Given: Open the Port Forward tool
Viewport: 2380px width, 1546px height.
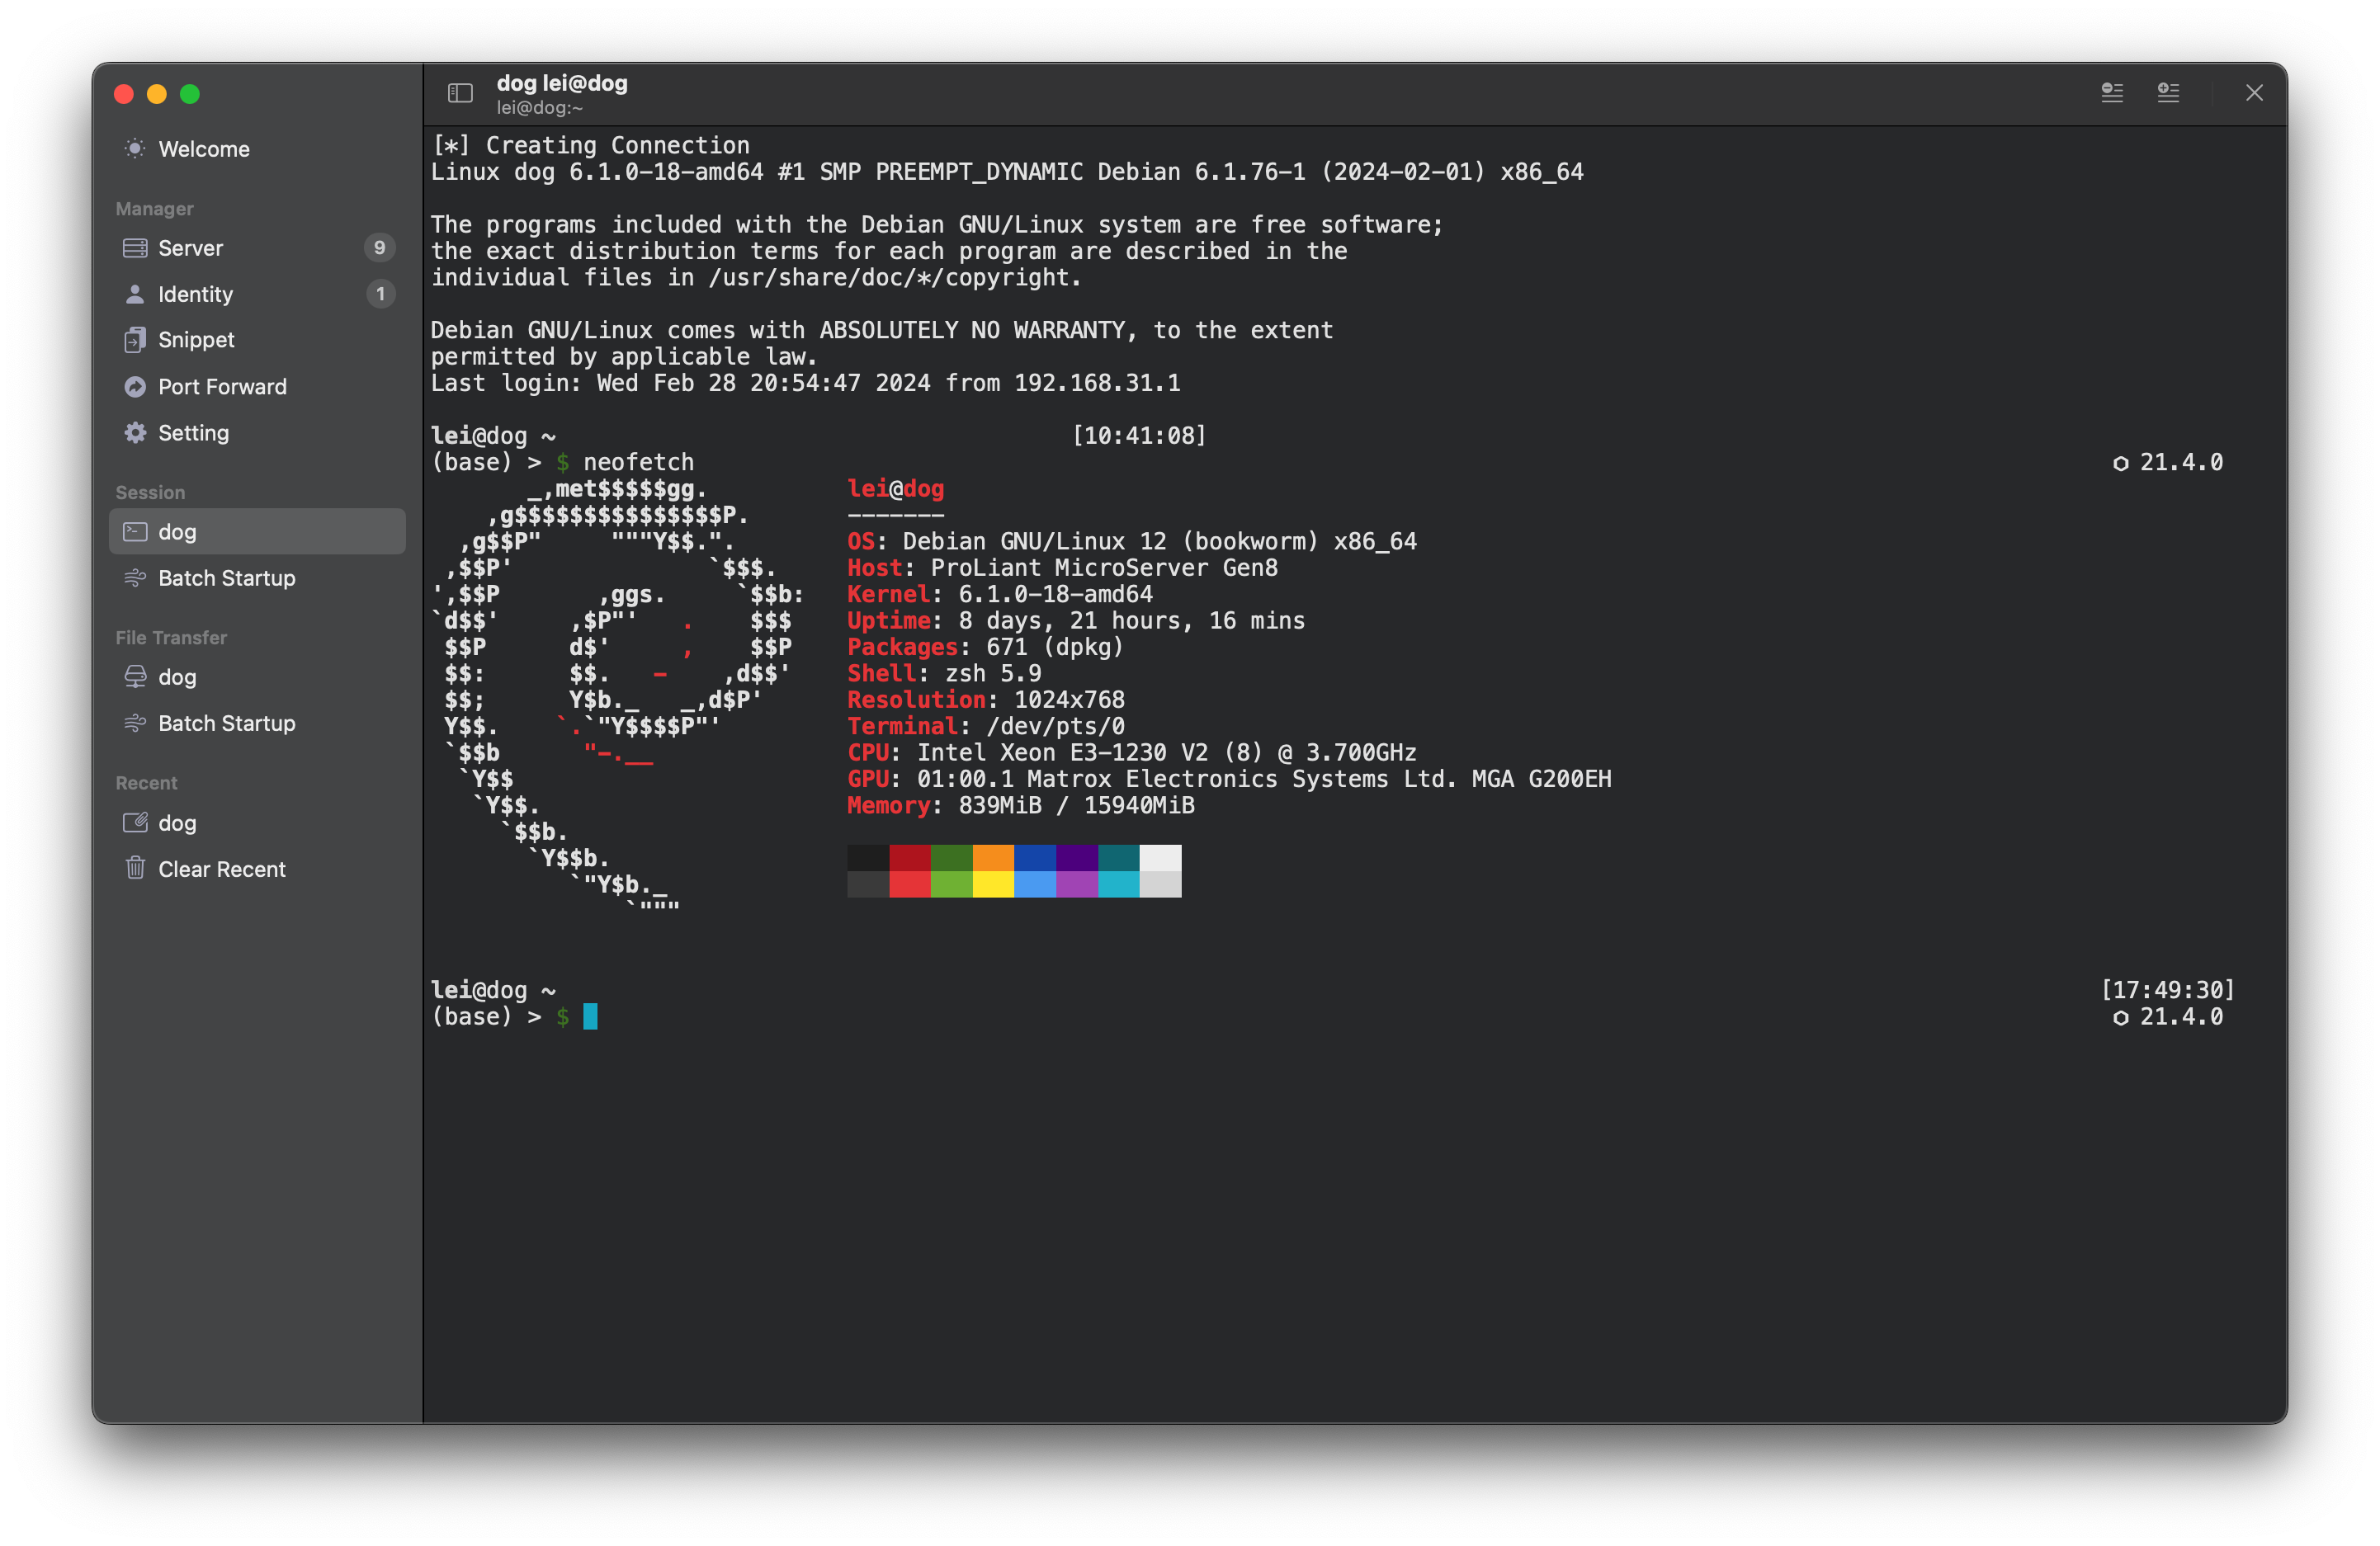Looking at the screenshot, I should coord(222,387).
